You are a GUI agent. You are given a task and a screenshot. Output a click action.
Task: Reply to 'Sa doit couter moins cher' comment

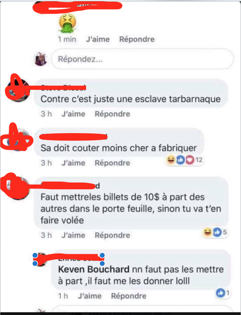point(112,163)
